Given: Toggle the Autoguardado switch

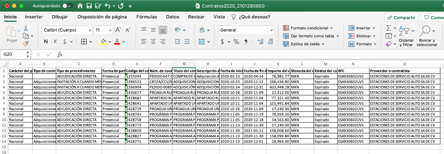Looking at the screenshot, I should tap(68, 6).
